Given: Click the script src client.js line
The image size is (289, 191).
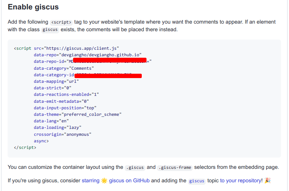Looking at the screenshot, I should (67, 48).
